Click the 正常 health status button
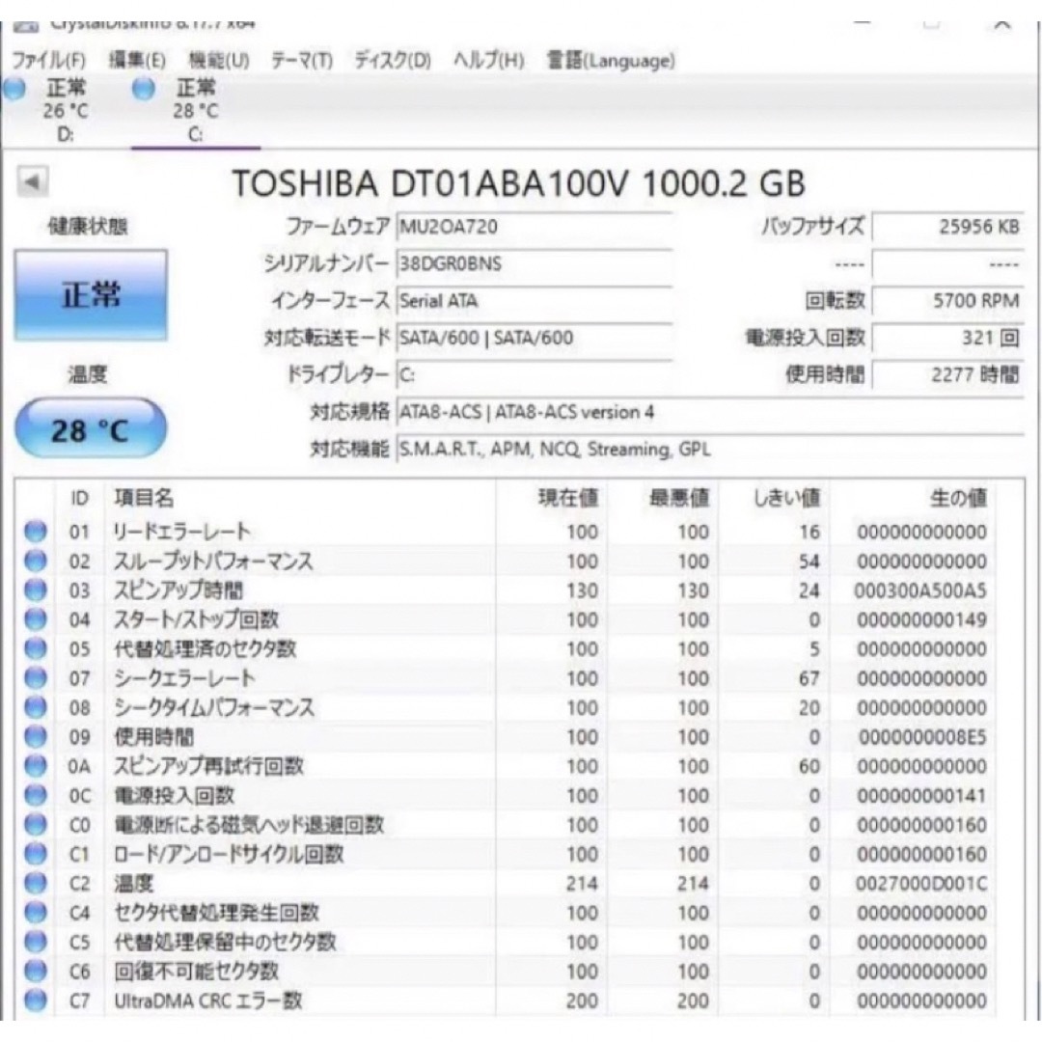This screenshot has width=1042, height=1042. click(x=91, y=295)
